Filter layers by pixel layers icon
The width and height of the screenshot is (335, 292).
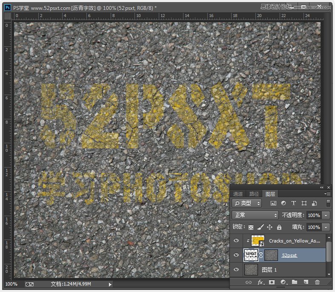273,203
